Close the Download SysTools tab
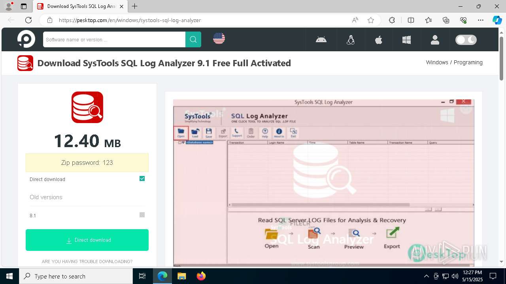Image resolution: width=506 pixels, height=284 pixels. click(122, 6)
